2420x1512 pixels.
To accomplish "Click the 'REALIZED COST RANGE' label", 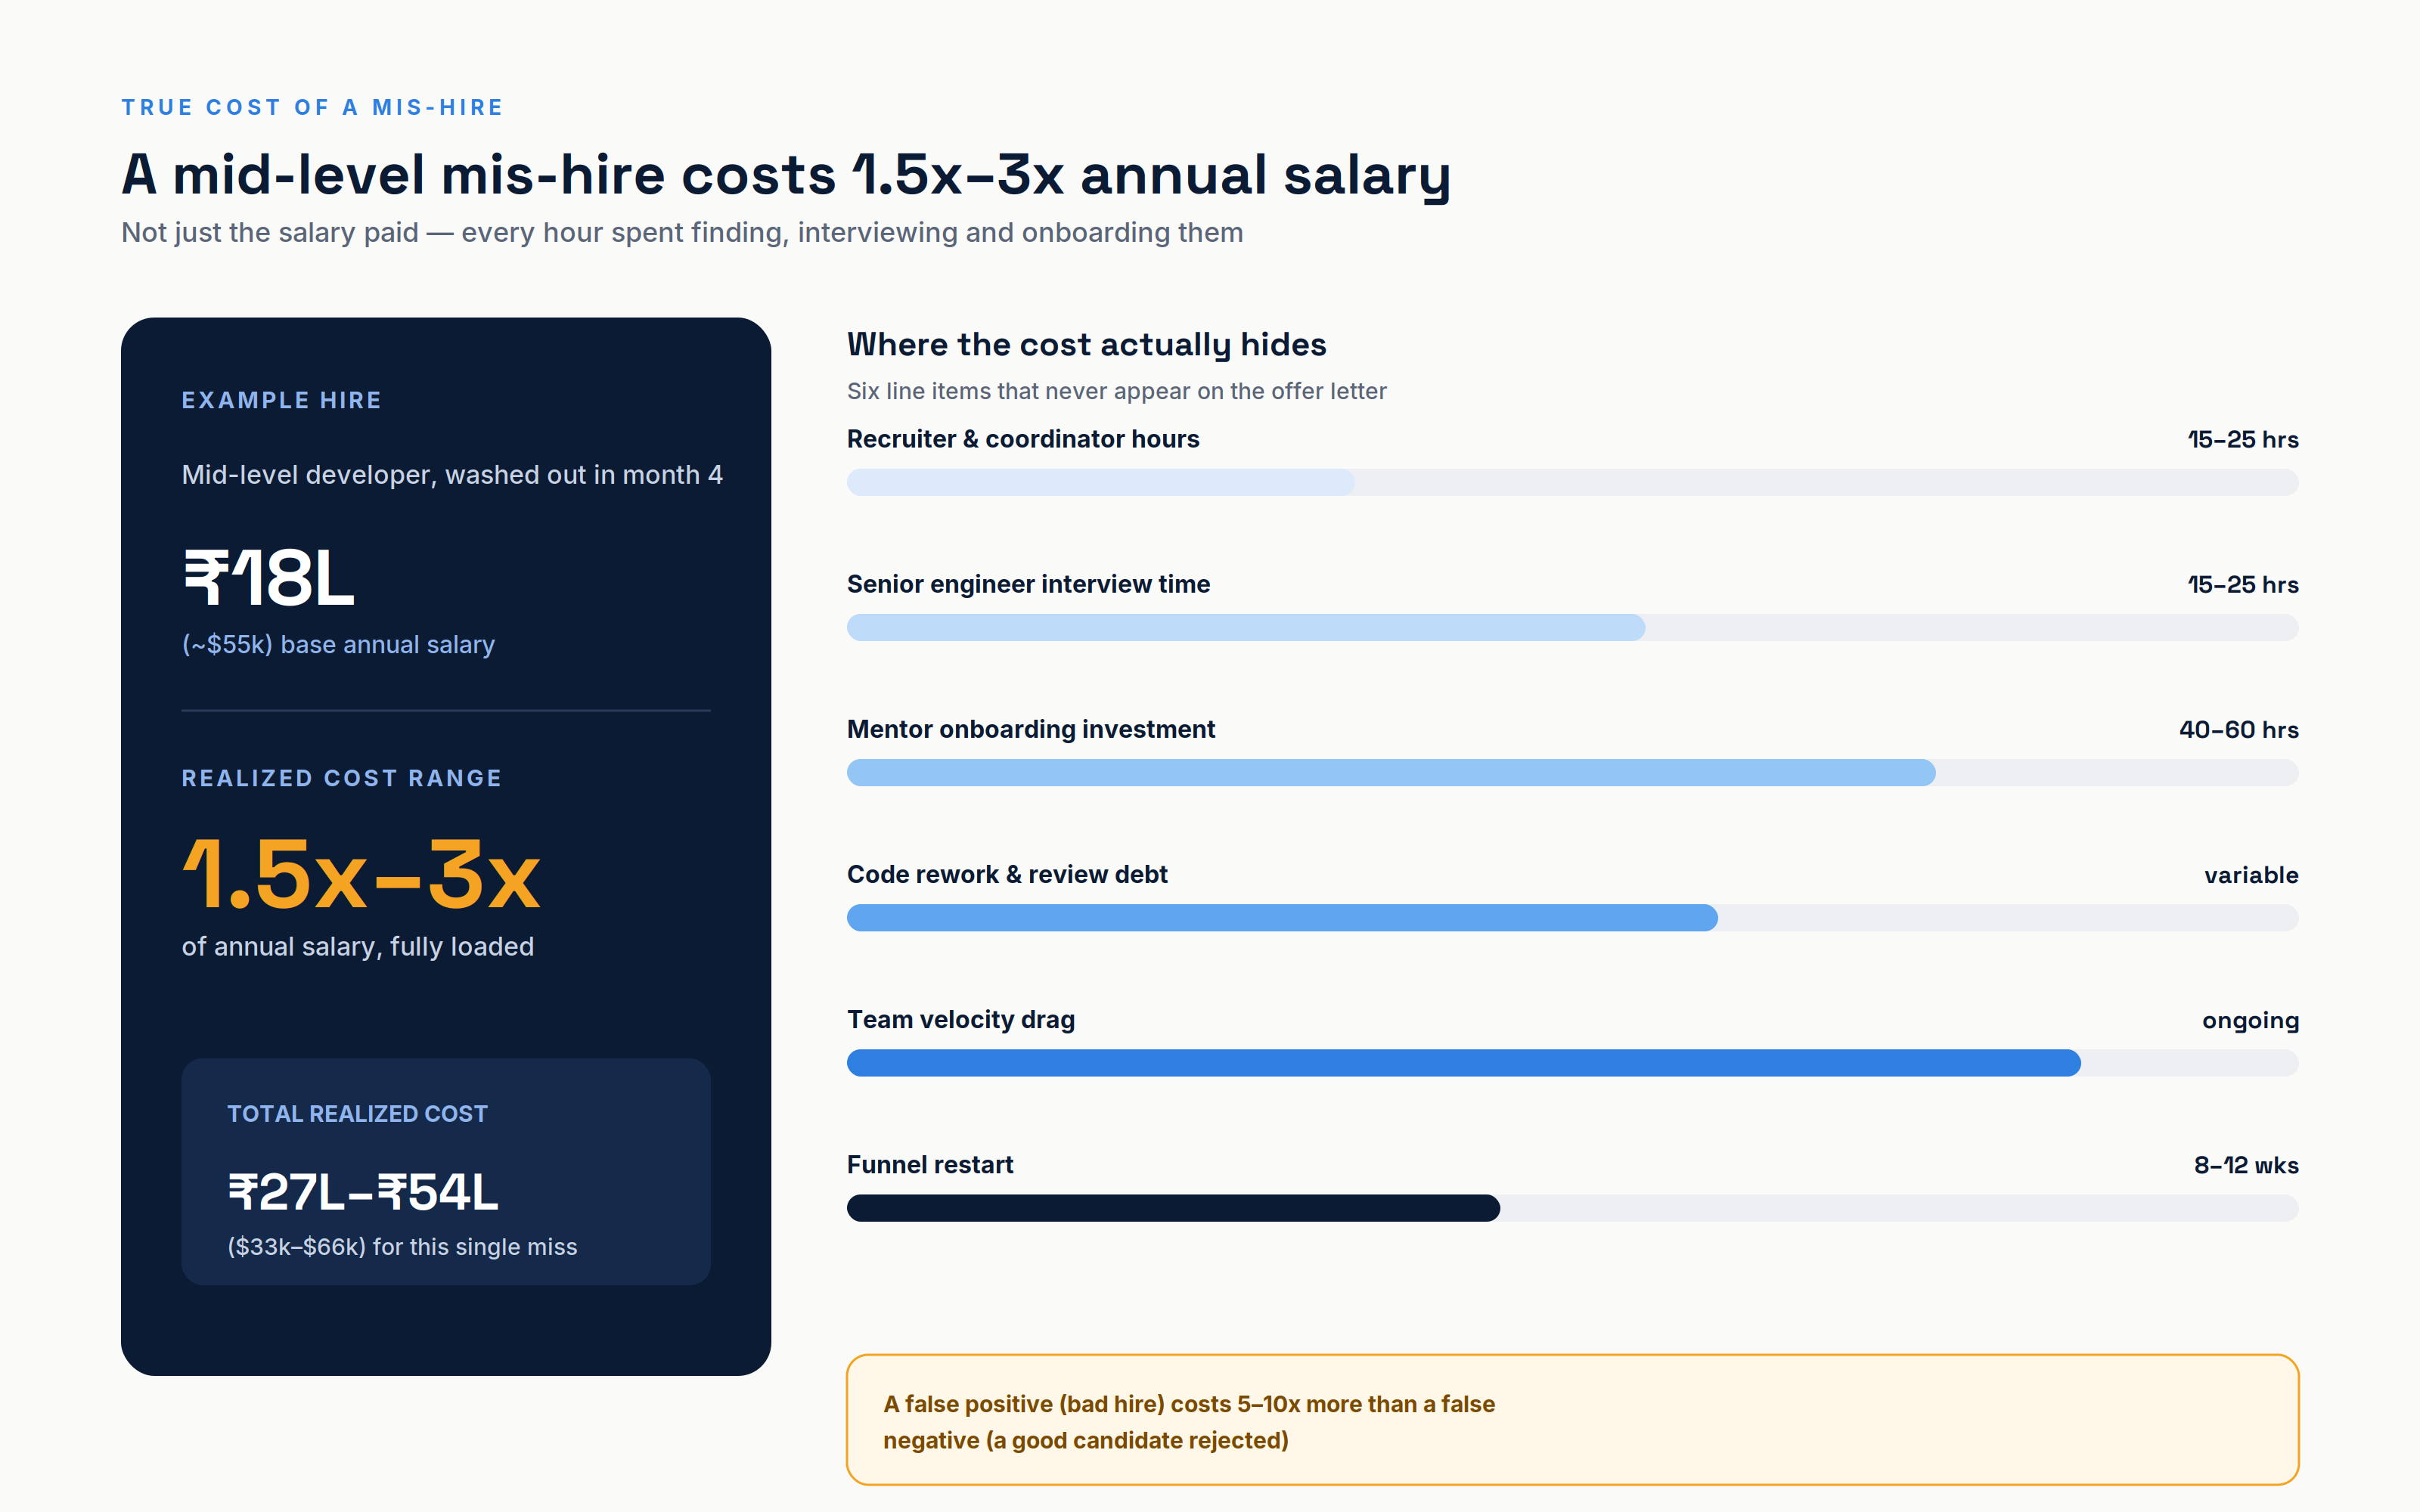I will [x=341, y=778].
